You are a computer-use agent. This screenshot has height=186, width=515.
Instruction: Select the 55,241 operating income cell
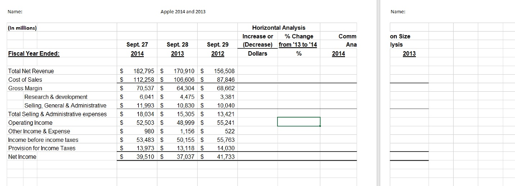[x=217, y=122]
